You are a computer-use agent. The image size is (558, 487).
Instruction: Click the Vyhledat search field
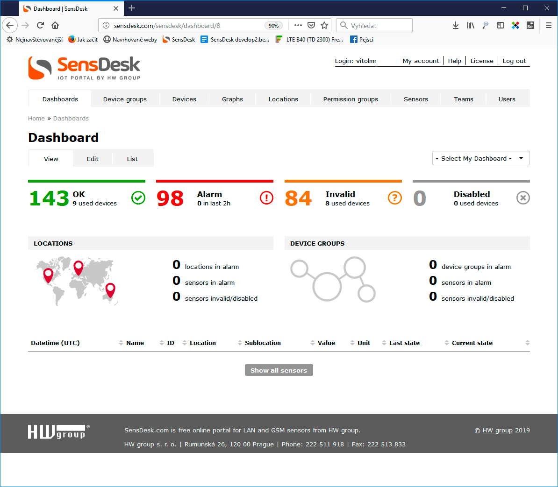coord(374,25)
